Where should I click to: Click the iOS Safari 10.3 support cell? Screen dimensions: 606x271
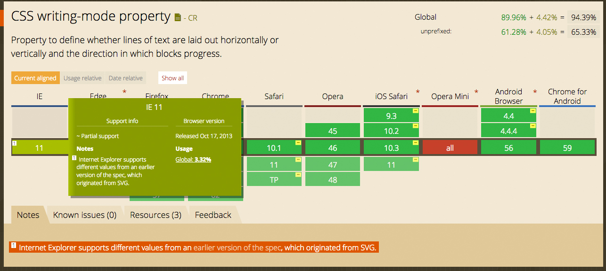(391, 148)
